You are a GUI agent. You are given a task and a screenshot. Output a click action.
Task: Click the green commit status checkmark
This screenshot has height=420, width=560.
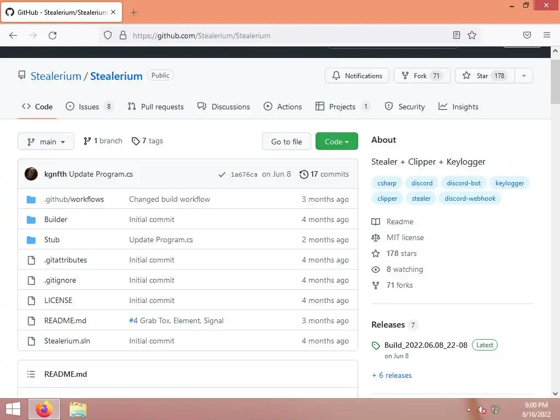pyautogui.click(x=222, y=174)
